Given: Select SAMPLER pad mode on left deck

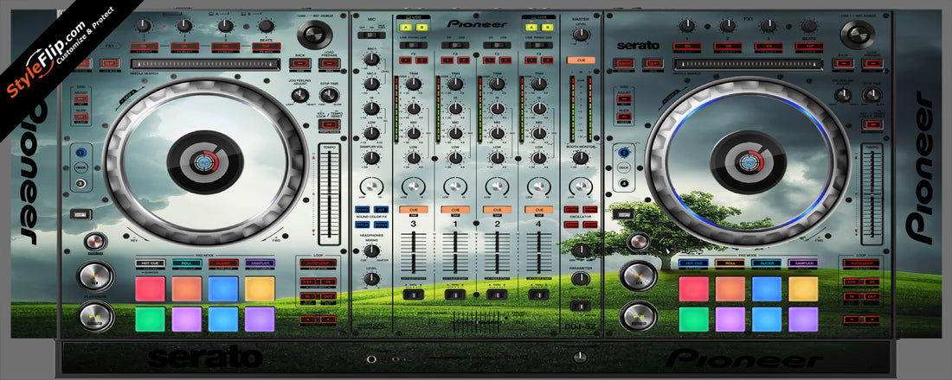Looking at the screenshot, I should click(x=260, y=263).
